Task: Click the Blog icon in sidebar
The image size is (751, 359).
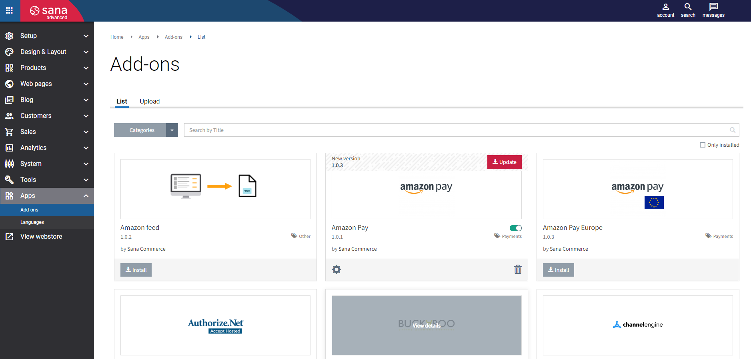Action: [x=9, y=100]
